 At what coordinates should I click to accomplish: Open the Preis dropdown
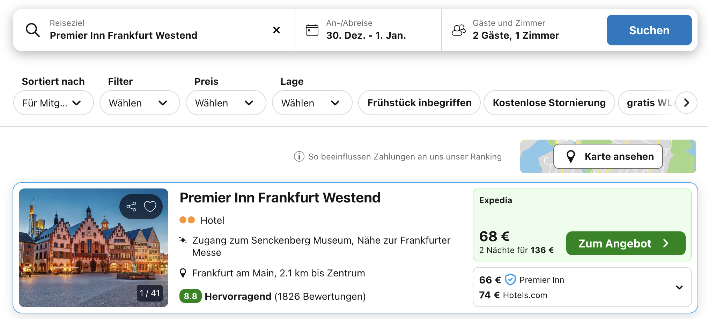click(x=226, y=103)
